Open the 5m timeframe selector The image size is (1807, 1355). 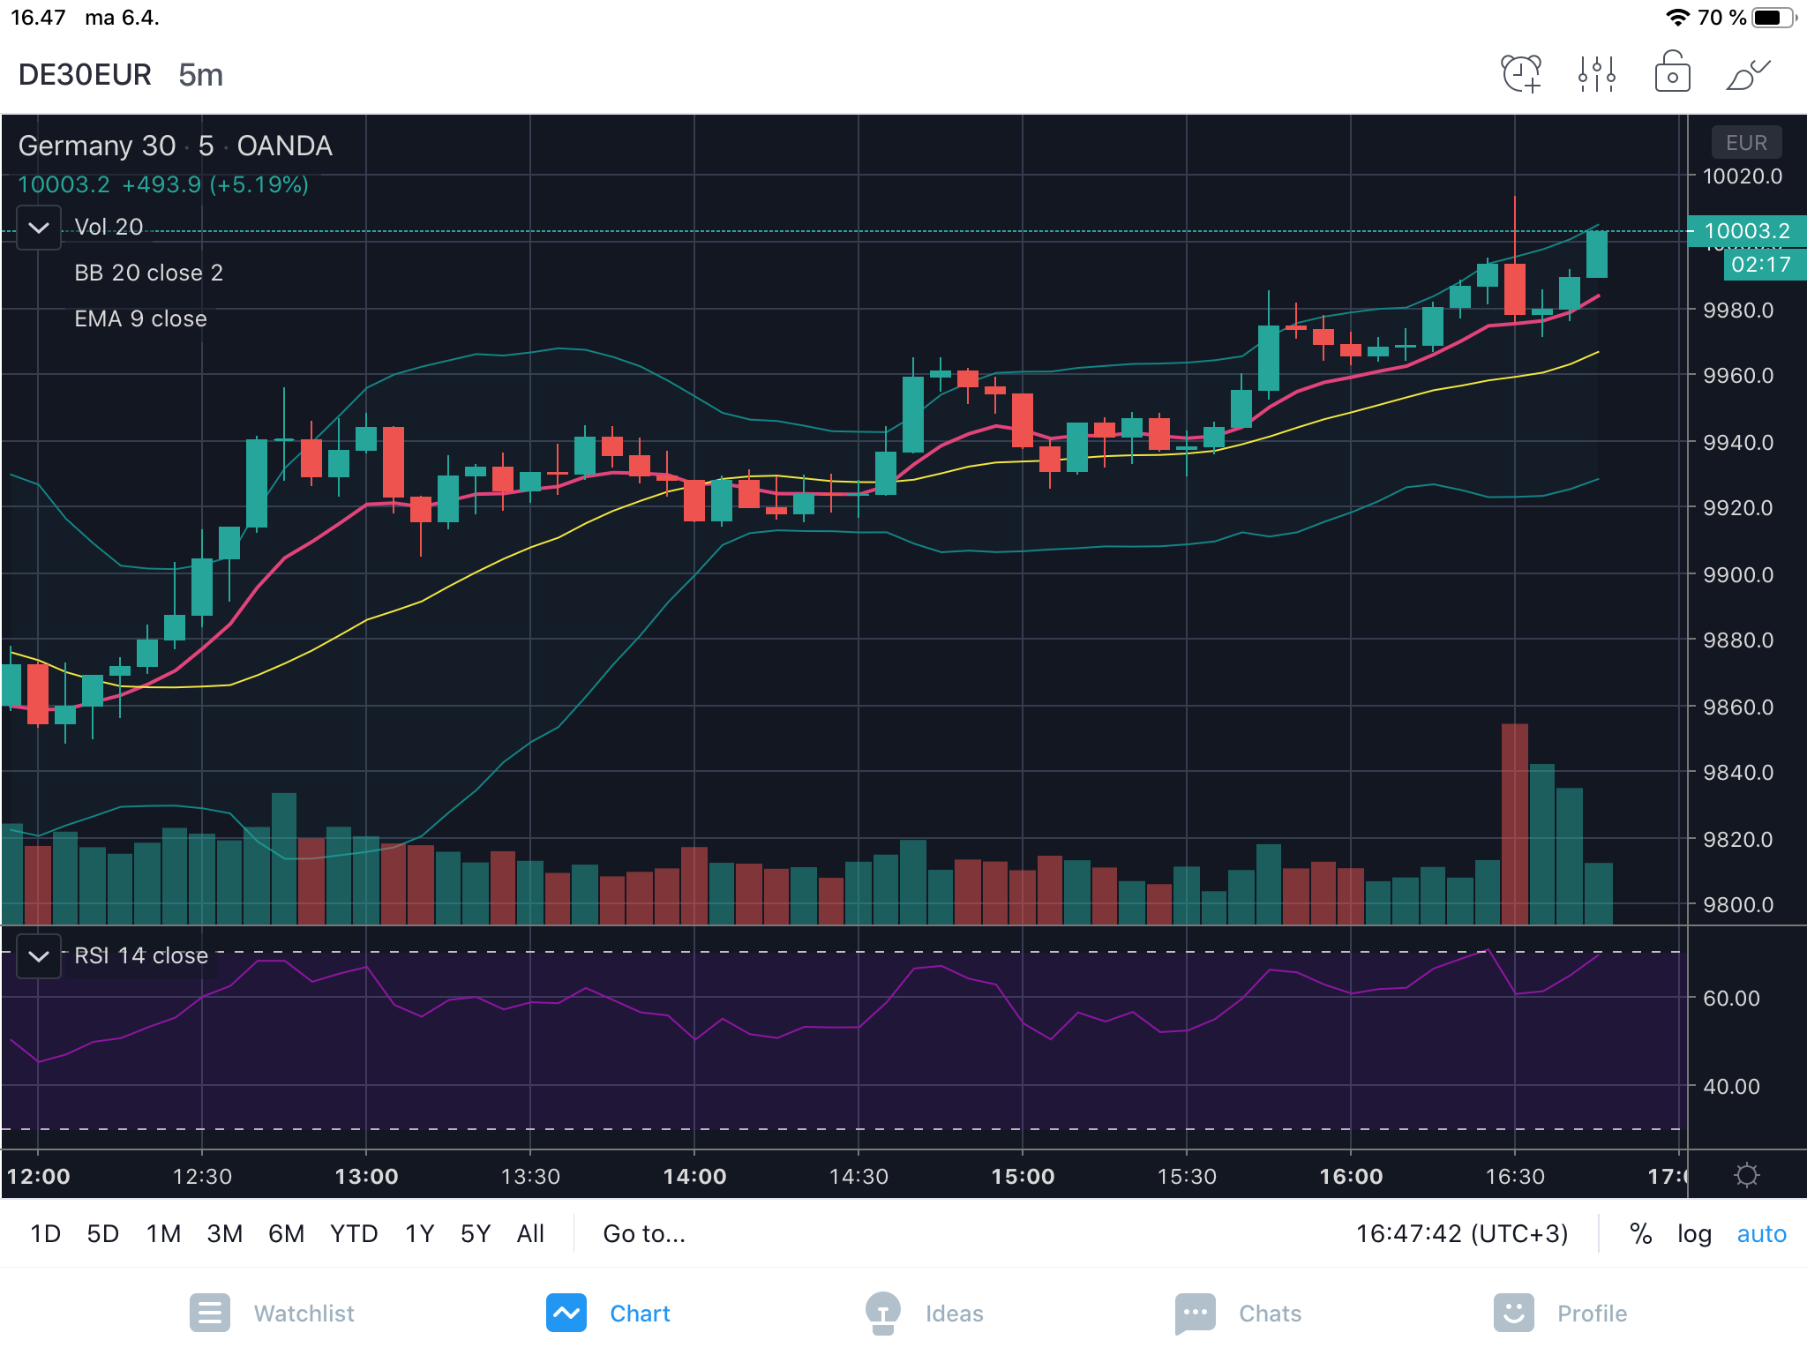click(x=200, y=75)
